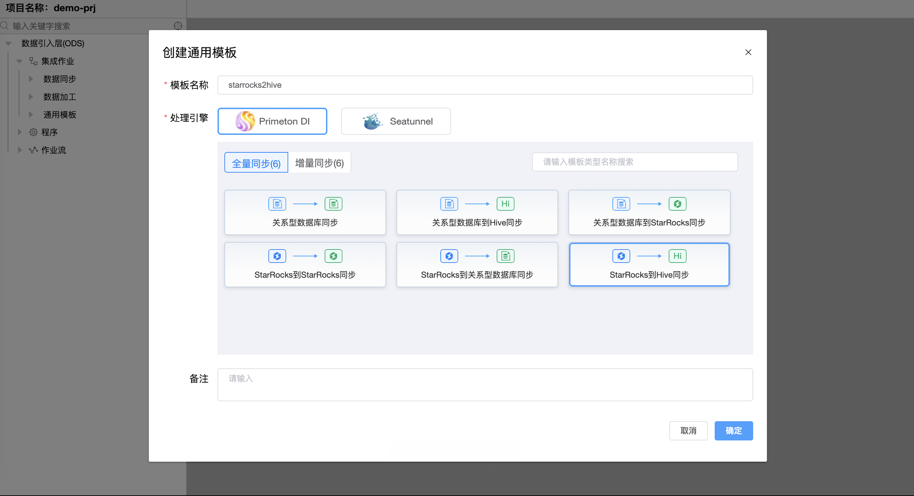
Task: Click the Primeton DI logo icon
Action: pos(245,121)
